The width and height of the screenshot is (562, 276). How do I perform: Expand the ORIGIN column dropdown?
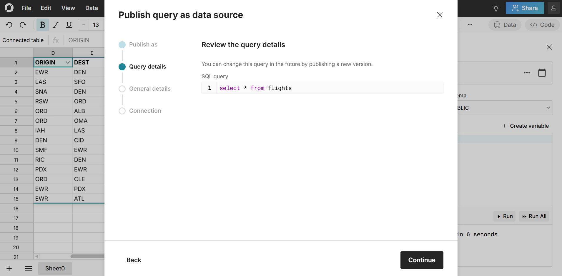tap(68, 62)
